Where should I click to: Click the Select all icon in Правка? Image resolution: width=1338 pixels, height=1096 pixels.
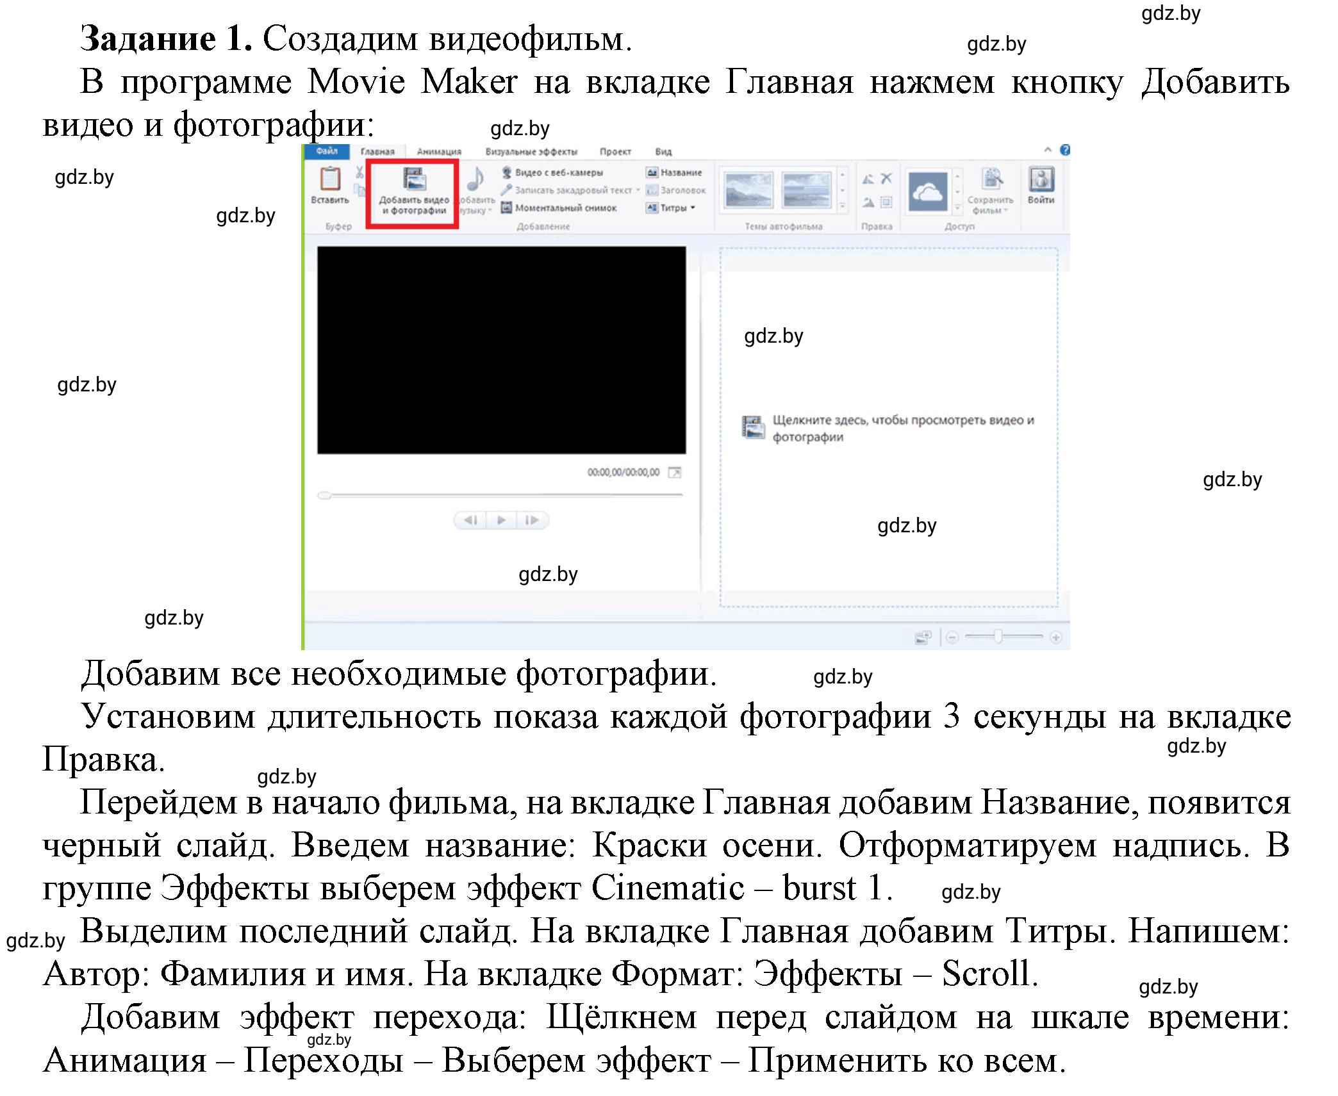click(x=886, y=202)
